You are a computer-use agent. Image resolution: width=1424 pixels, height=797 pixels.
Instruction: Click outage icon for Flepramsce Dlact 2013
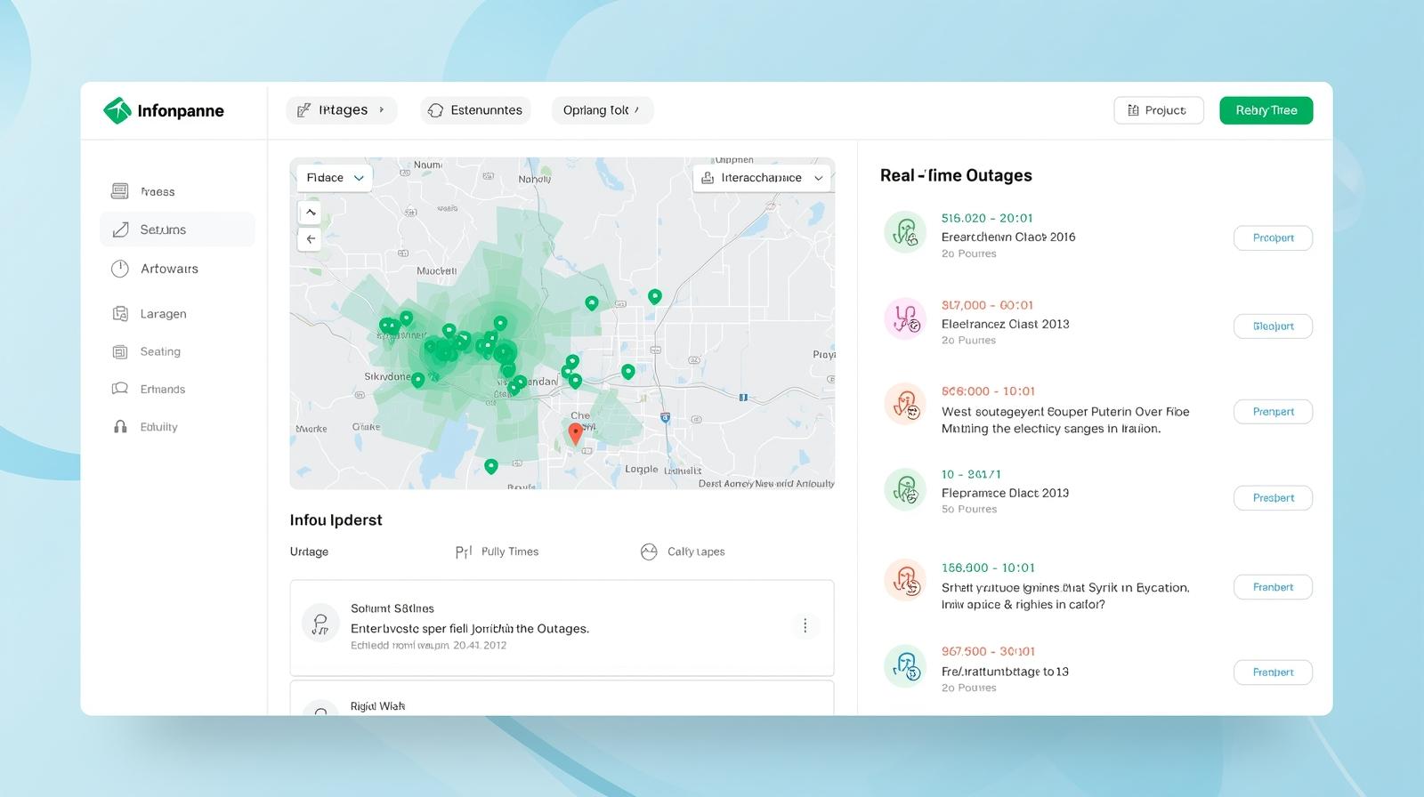click(x=905, y=489)
